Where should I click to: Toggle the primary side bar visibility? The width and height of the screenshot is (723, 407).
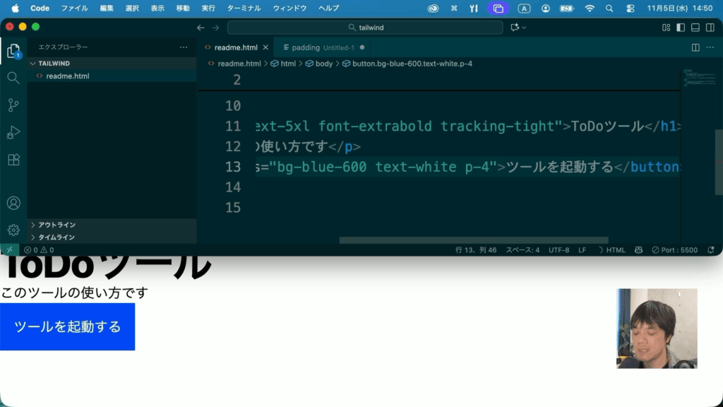(681, 28)
